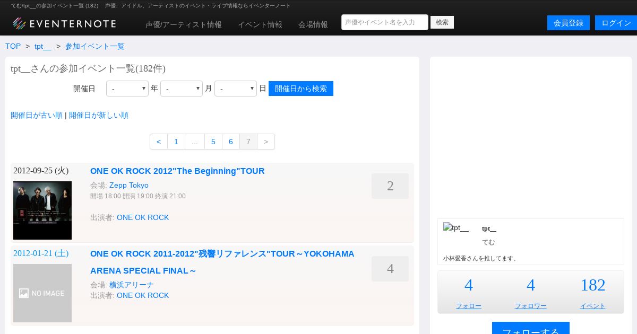Image resolution: width=637 pixels, height=334 pixels.
Task: Open the イベント count link
Action: tap(593, 306)
